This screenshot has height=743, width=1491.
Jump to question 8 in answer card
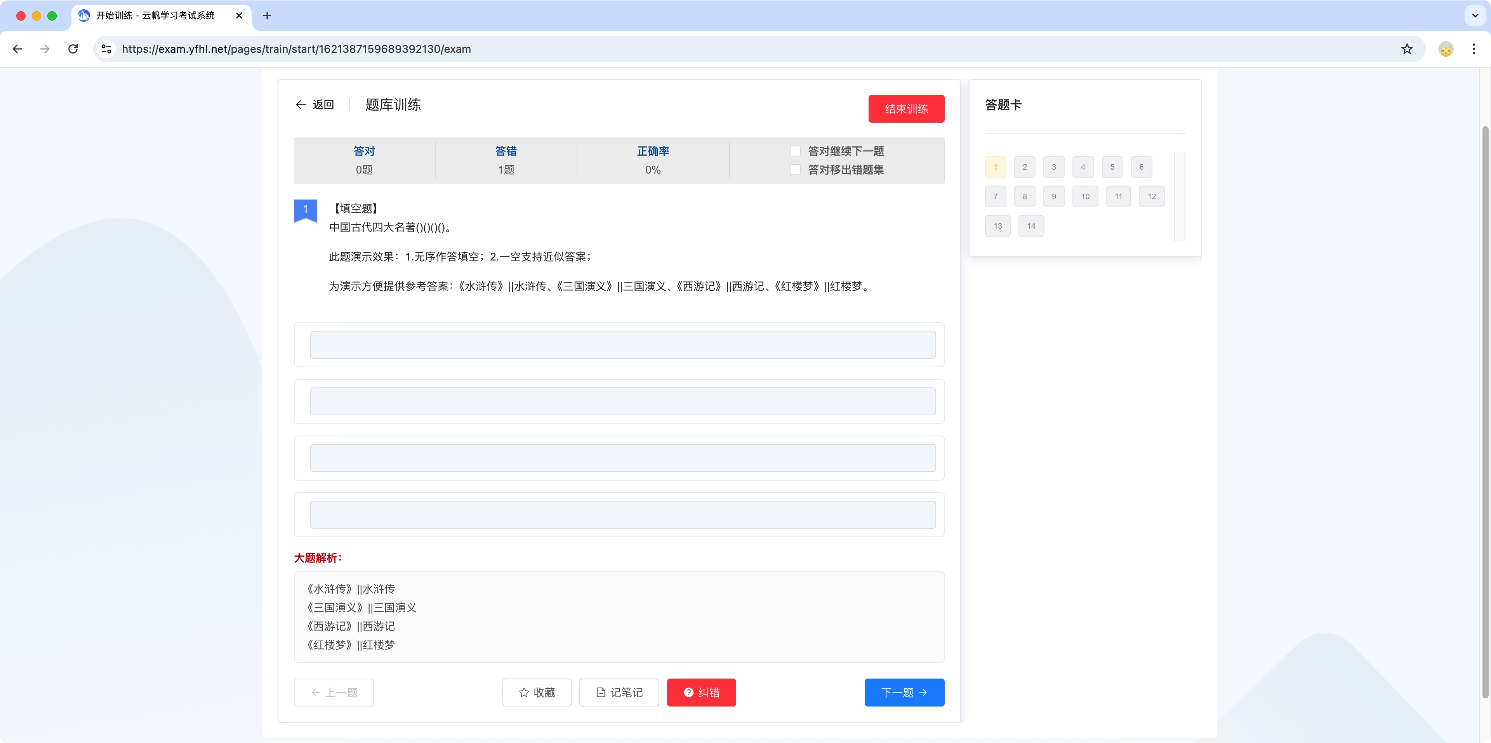1025,197
